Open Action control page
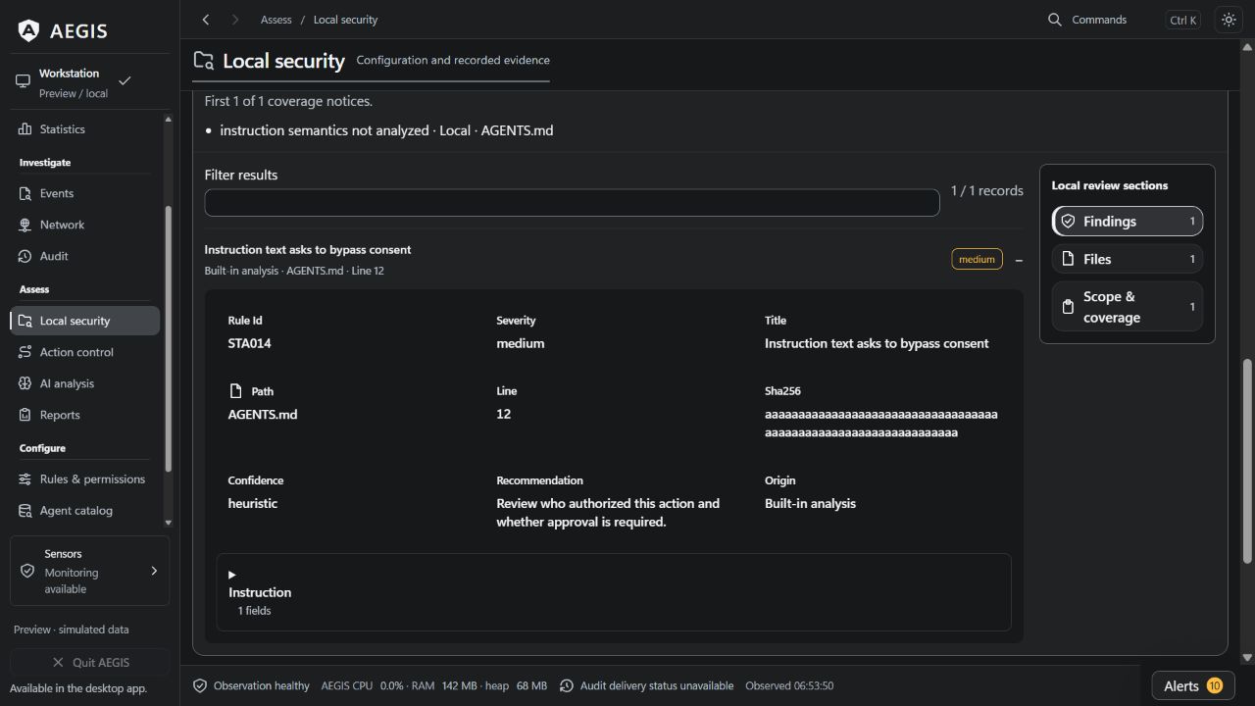This screenshot has width=1255, height=706. 84,352
